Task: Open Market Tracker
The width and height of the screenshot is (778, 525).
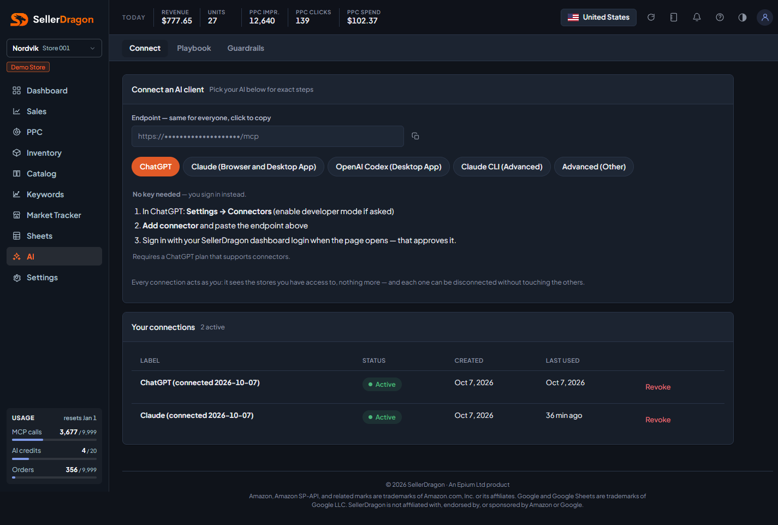Action: point(54,215)
